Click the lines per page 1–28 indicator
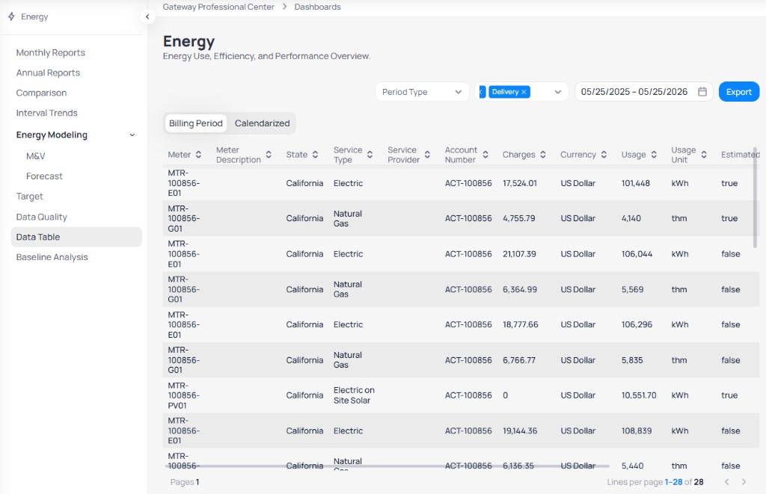This screenshot has width=766, height=494. click(x=673, y=482)
